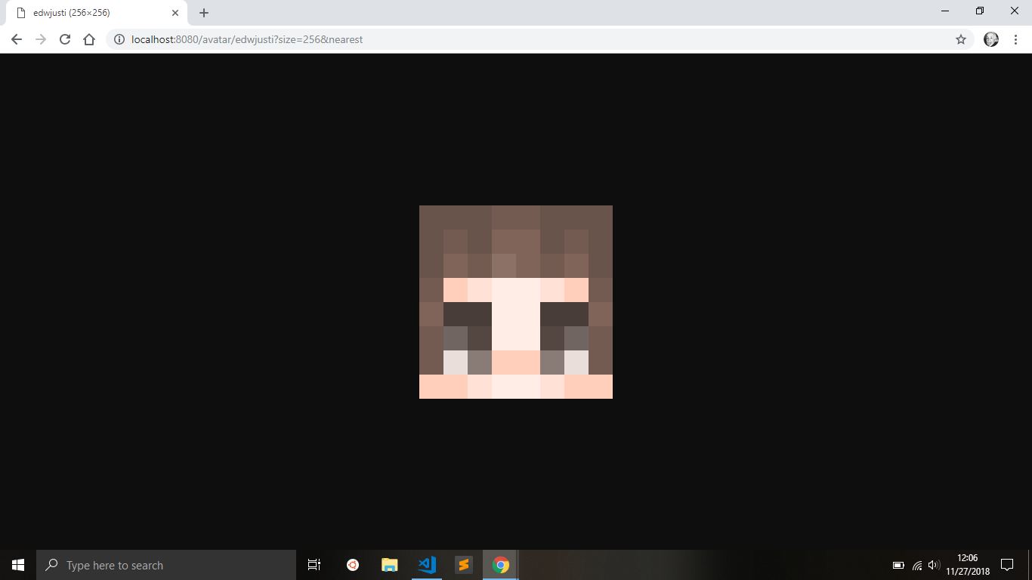Open Chrome's three-dot menu
Screen dimensions: 1032x580
coord(1015,39)
